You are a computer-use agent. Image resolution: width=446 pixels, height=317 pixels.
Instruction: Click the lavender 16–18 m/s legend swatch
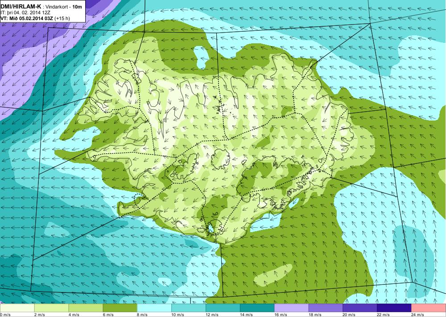[291, 308]
